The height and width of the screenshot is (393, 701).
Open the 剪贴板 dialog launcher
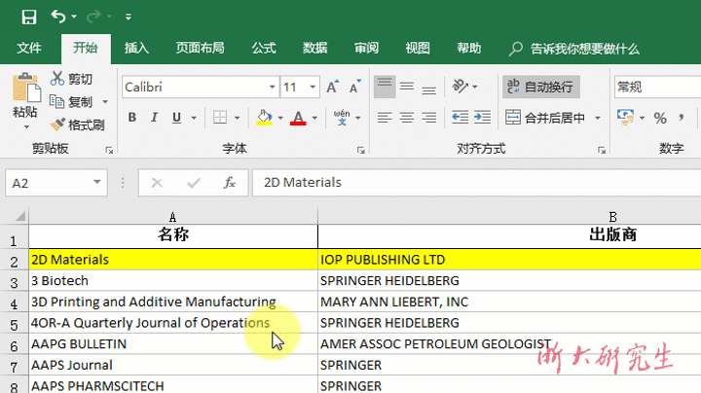[109, 151]
